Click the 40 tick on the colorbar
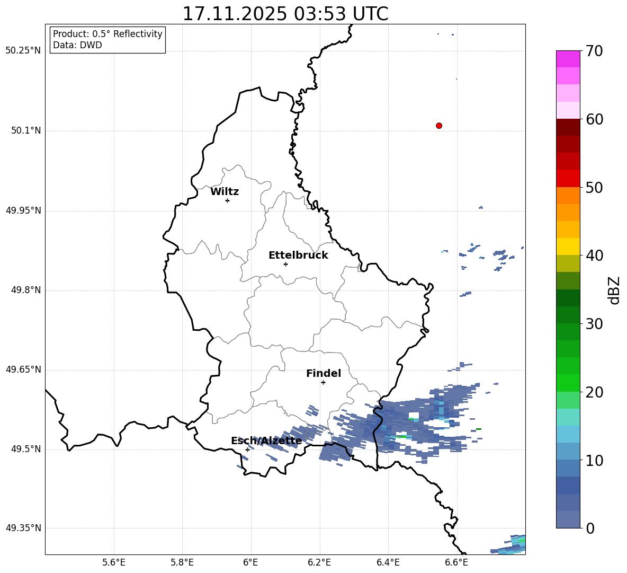The image size is (627, 573). pos(594,255)
